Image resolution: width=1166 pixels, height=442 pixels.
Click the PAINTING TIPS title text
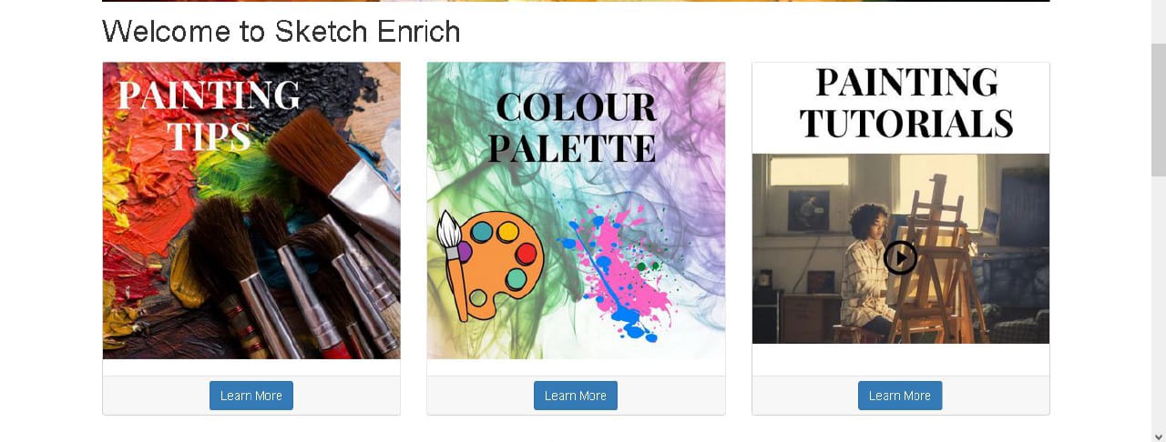[x=210, y=116]
